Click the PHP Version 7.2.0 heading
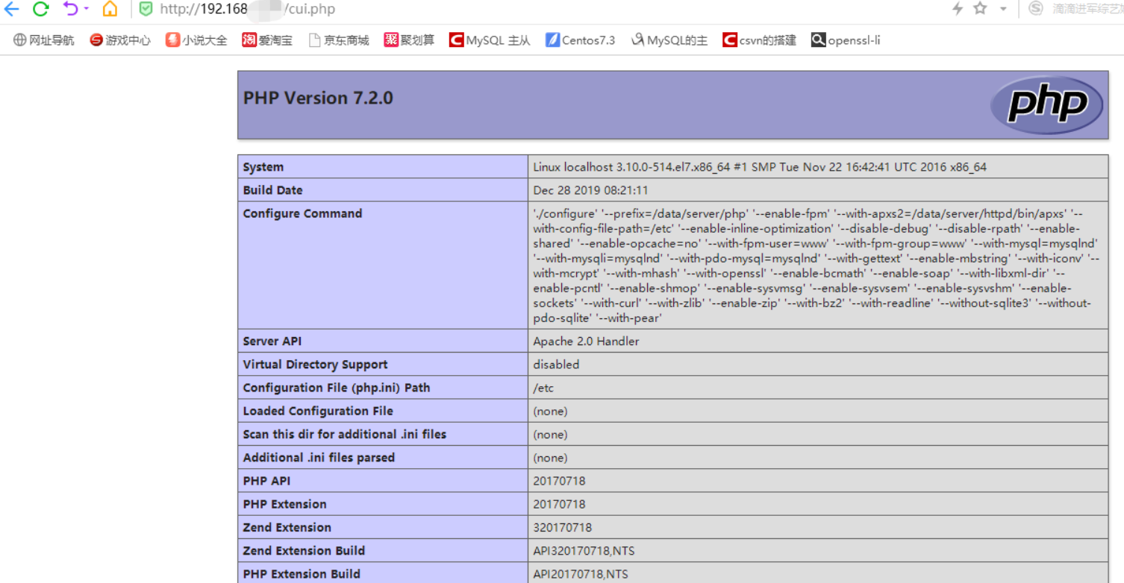 point(318,98)
